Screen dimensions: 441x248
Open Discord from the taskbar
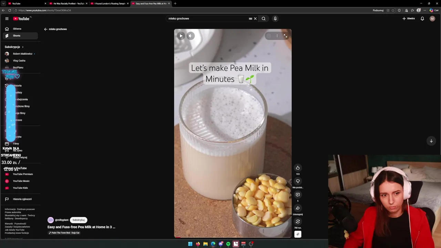220,244
